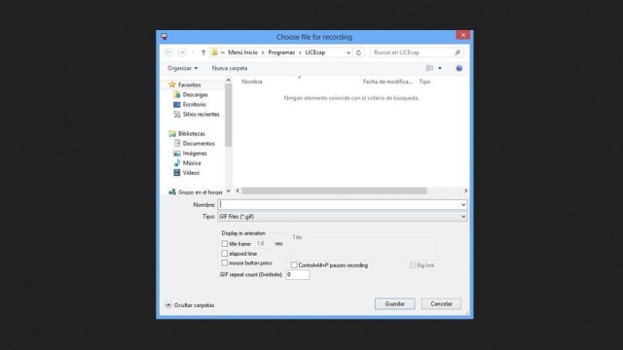Change the view layout icon
623x350 pixels.
(429, 68)
